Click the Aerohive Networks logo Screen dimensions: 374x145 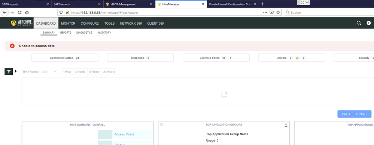(x=21, y=23)
